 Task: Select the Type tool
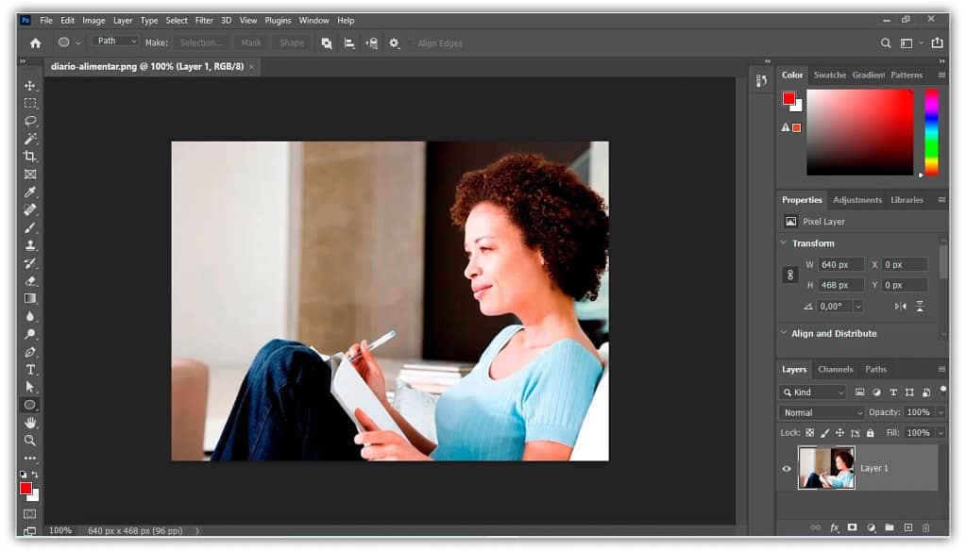click(29, 368)
